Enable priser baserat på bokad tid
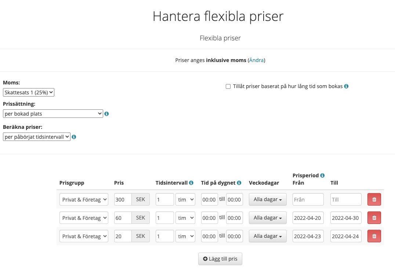This screenshot has height=272, width=395. tap(228, 86)
